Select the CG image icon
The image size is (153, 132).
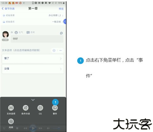coord(40,108)
